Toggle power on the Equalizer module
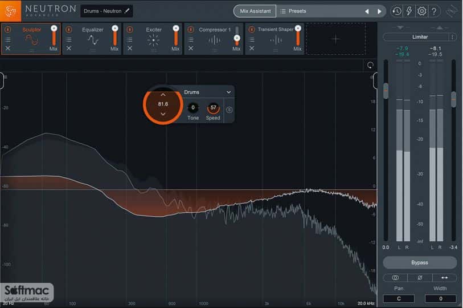 click(x=69, y=29)
